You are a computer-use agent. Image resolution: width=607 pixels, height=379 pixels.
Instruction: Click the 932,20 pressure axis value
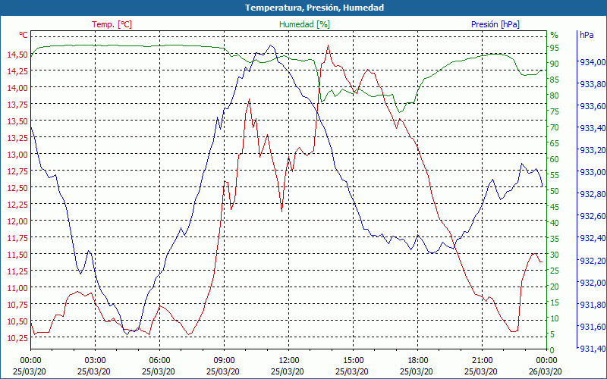click(593, 261)
